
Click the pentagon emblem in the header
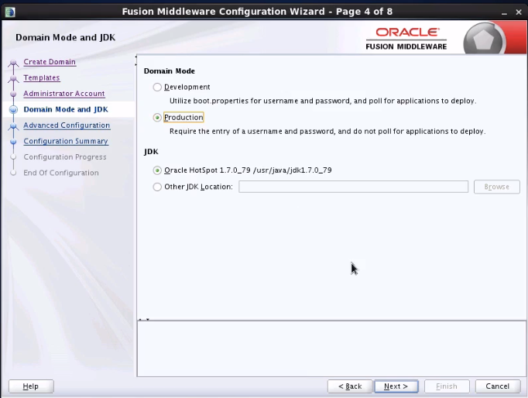pyautogui.click(x=483, y=39)
